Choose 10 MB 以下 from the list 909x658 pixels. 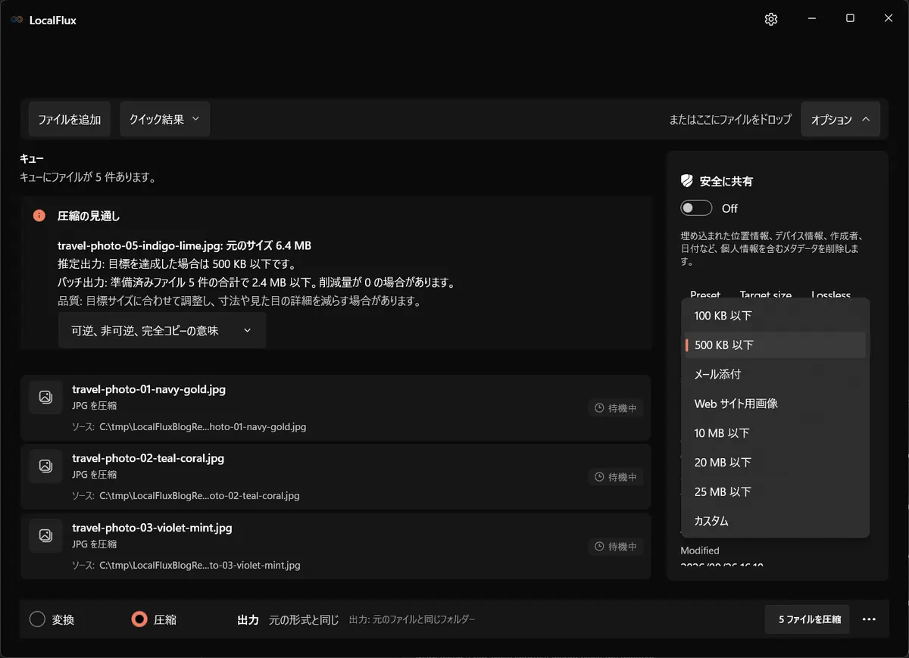pos(775,433)
